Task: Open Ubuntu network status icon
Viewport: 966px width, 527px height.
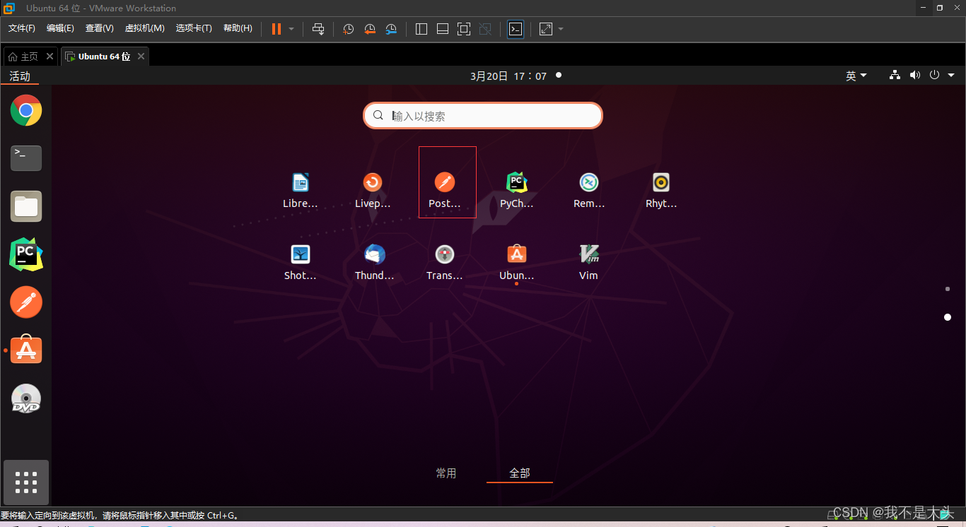Action: click(895, 75)
